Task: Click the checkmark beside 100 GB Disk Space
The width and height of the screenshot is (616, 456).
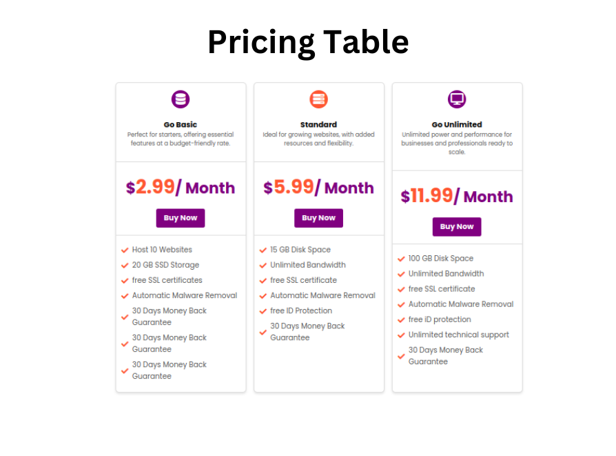Action: tap(401, 259)
